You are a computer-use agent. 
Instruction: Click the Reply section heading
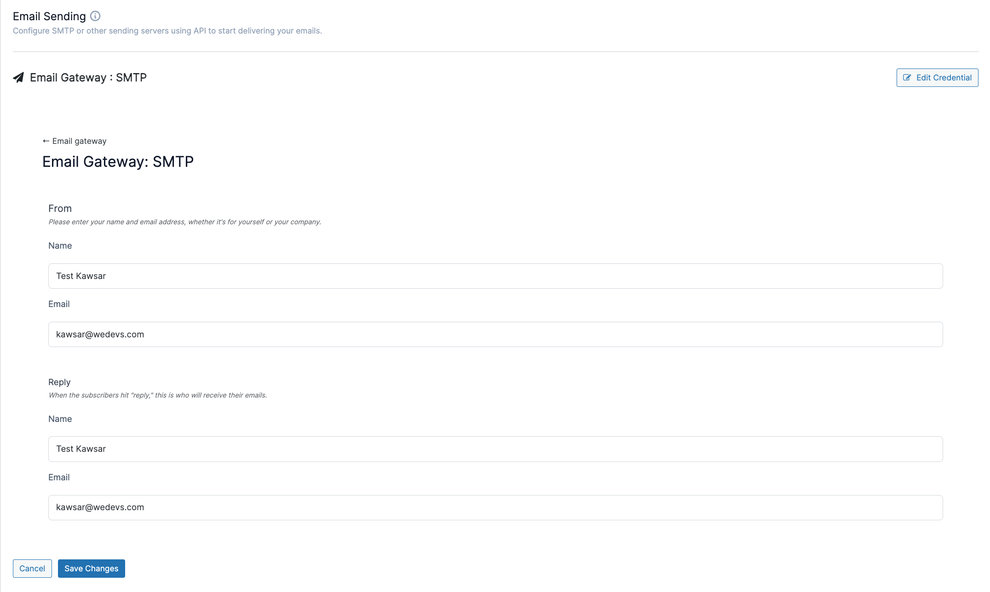click(59, 382)
